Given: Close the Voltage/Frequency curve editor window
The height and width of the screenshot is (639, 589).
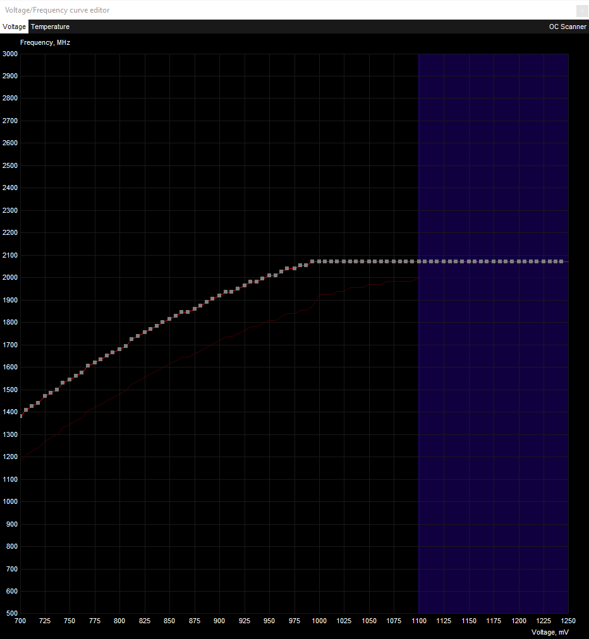Looking at the screenshot, I should pos(581,11).
